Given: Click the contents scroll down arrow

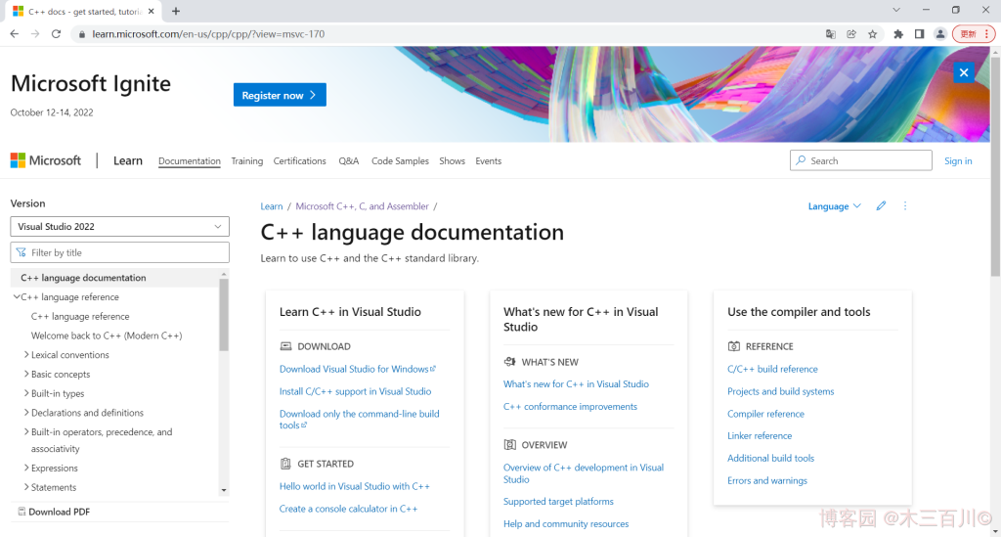Looking at the screenshot, I should point(224,490).
